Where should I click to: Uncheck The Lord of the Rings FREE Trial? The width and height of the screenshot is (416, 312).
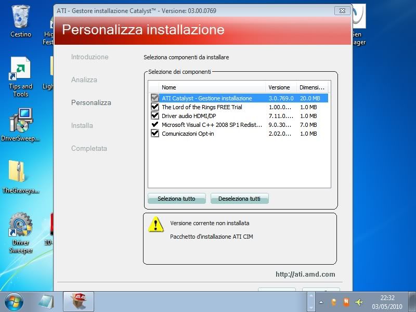click(x=154, y=107)
